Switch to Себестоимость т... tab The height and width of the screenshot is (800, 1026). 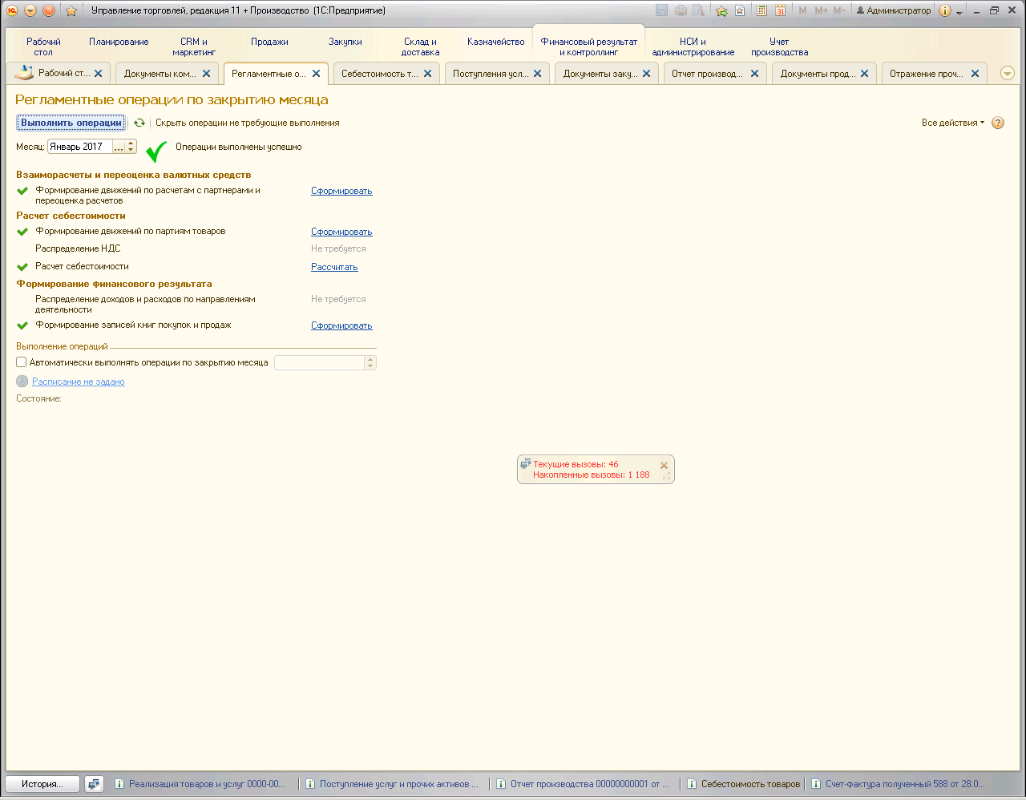380,74
